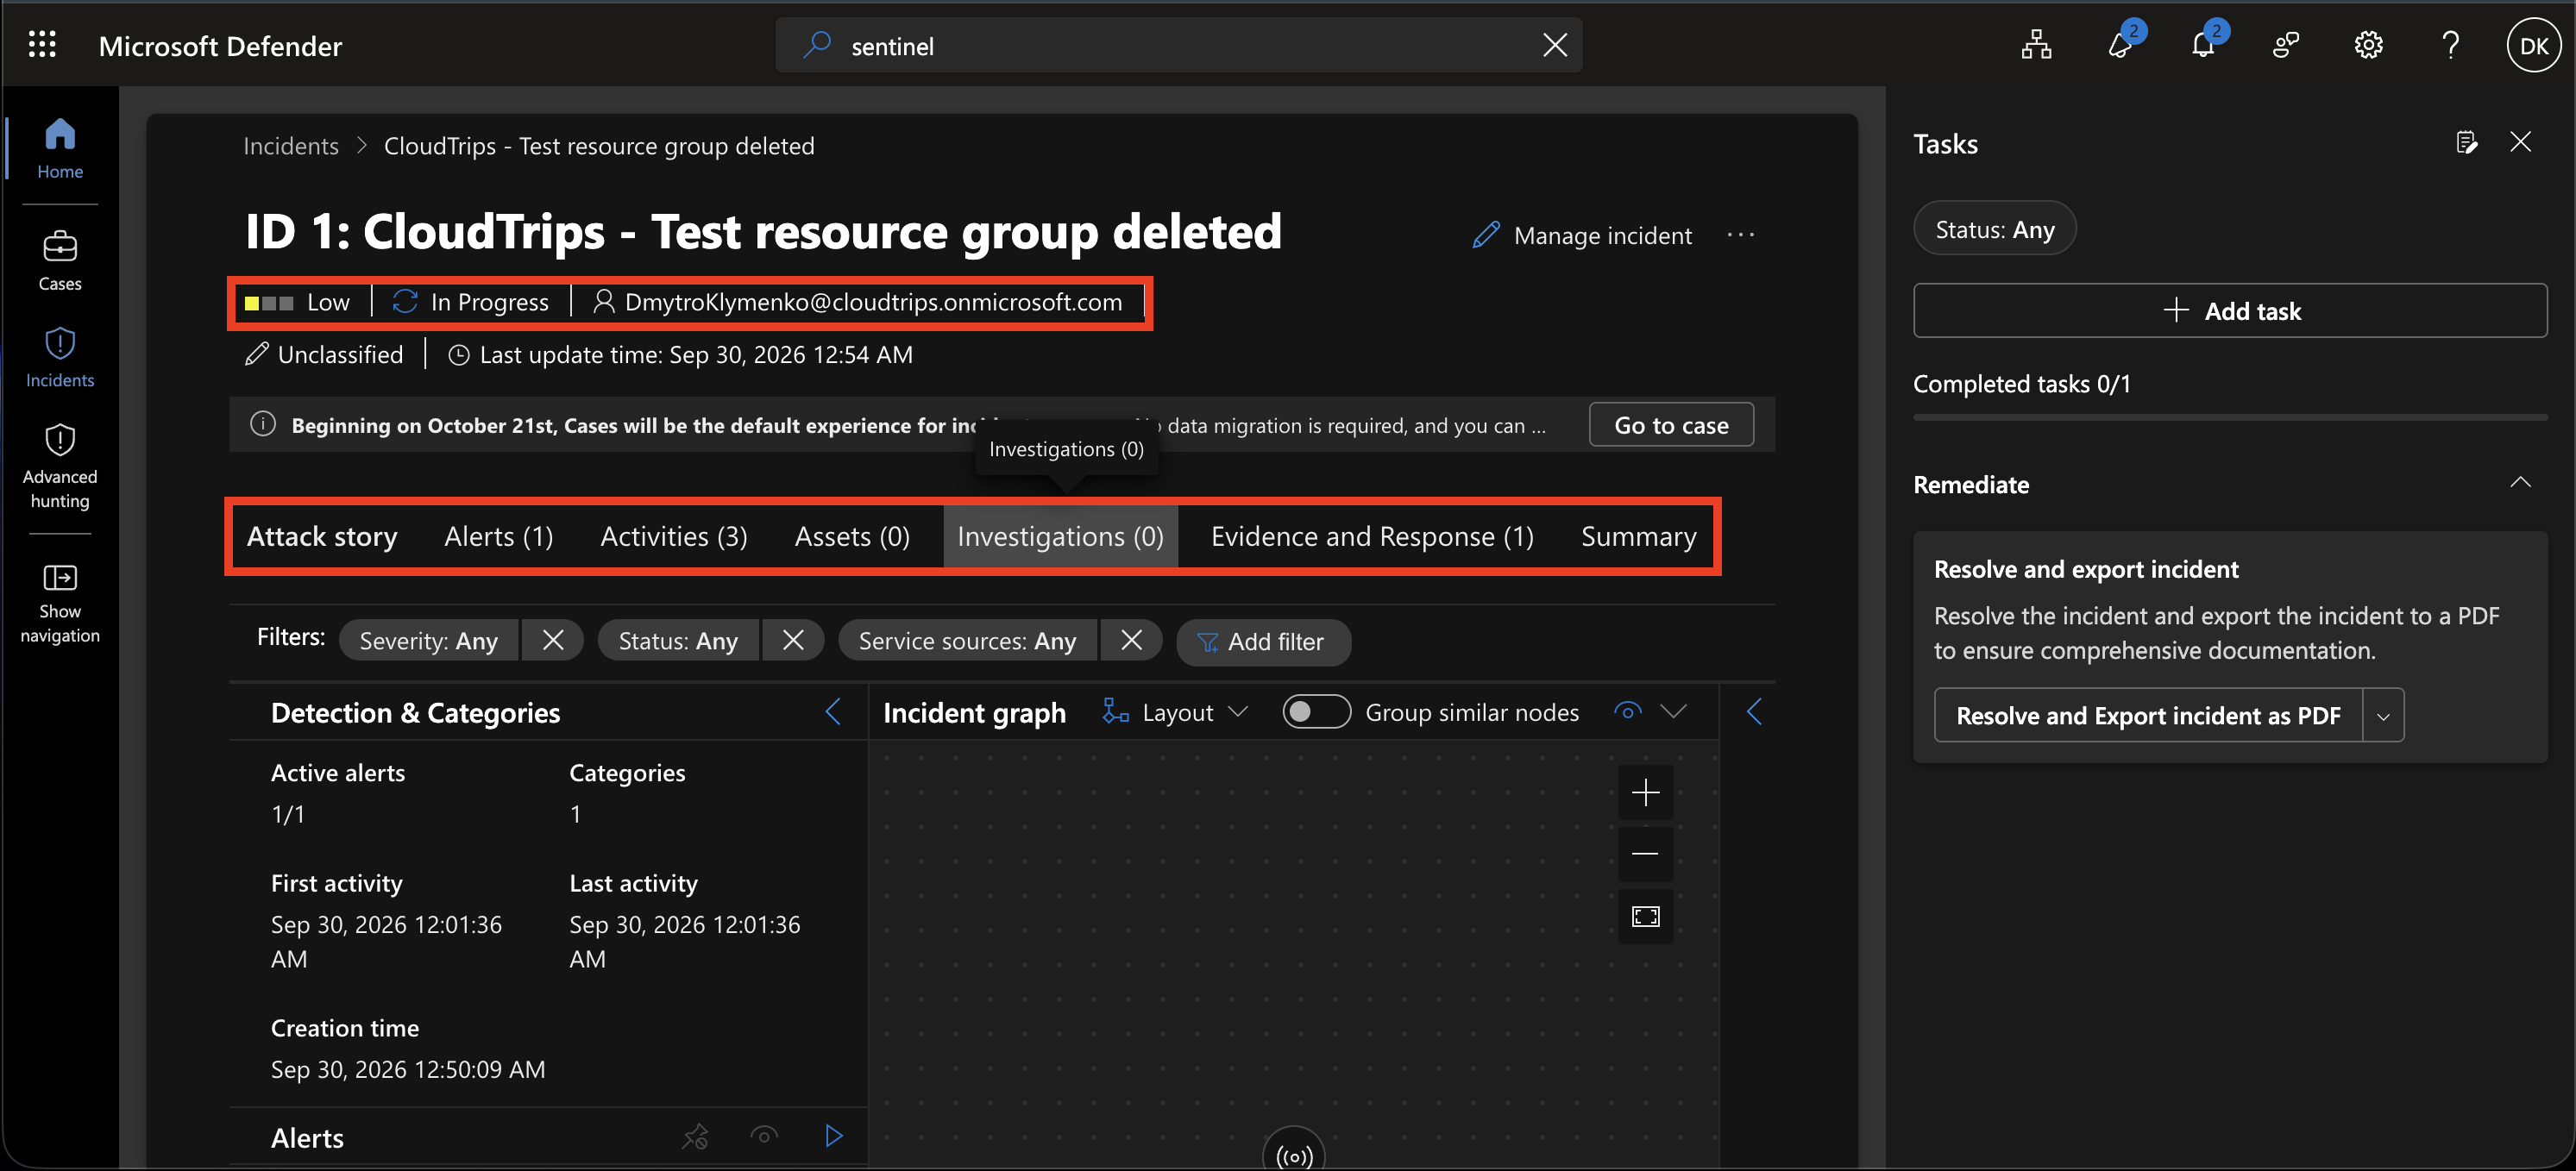Open the DK account avatar

pyautogui.click(x=2533, y=45)
